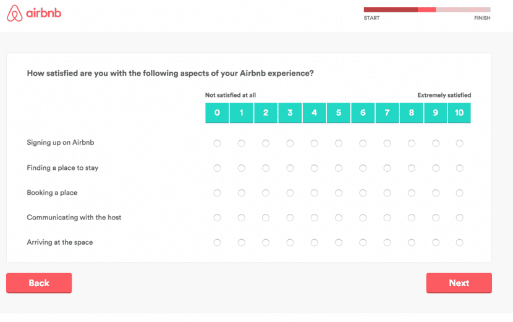The image size is (513, 322).
Task: Rate Booking a place as 2
Action: (266, 193)
